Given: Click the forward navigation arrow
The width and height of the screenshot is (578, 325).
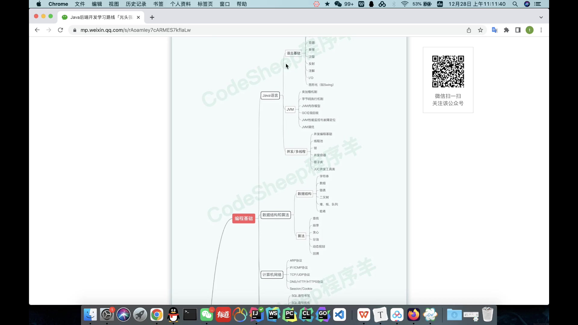Looking at the screenshot, I should tap(49, 30).
